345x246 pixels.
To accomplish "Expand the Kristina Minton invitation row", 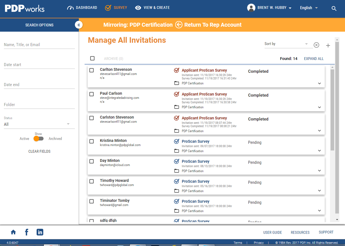I will click(x=319, y=150).
